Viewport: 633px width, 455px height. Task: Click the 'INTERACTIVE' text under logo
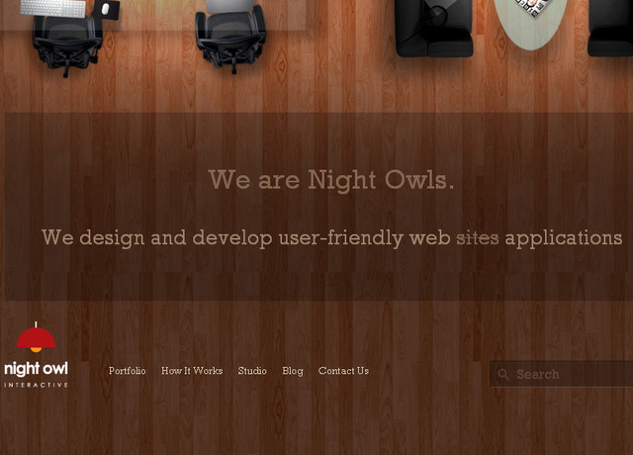[36, 385]
